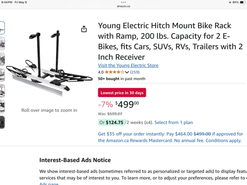Tap the main bike rack product image
247x185 pixels.
pos(49,63)
